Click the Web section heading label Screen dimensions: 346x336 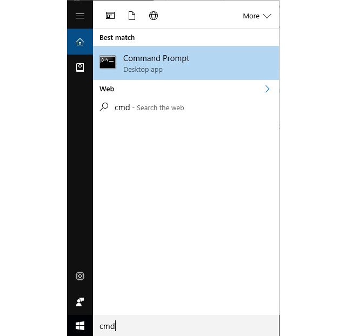point(107,89)
